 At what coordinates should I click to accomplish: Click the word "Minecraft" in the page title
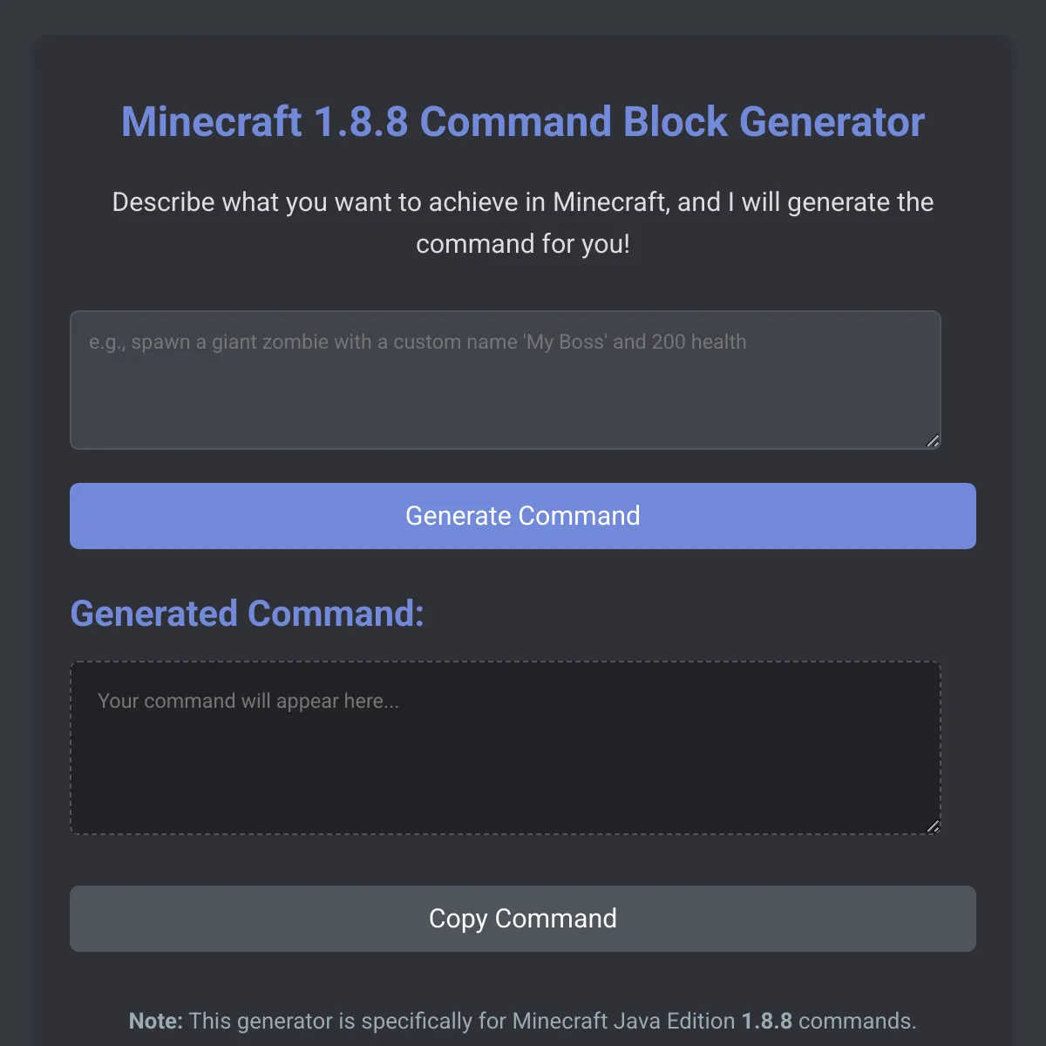[x=211, y=122]
